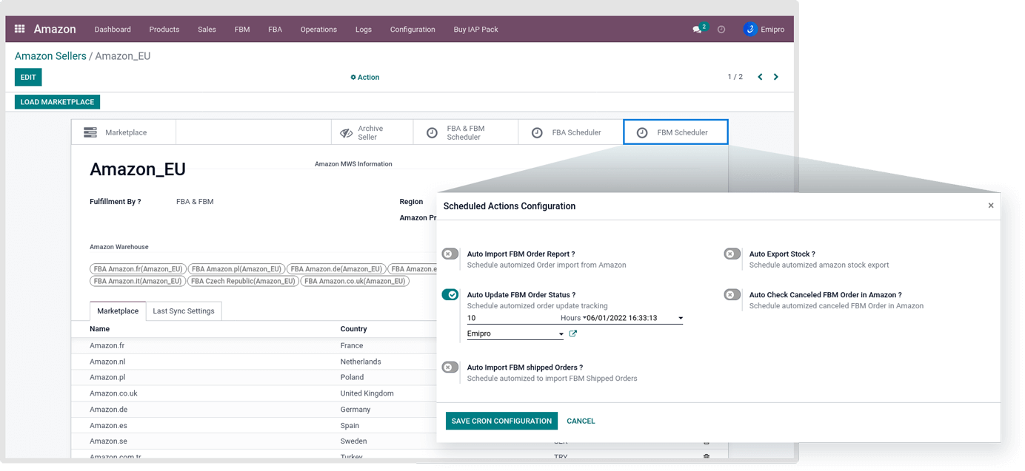1025x471 pixels.
Task: Open external link next to Emipro user
Action: (x=572, y=334)
